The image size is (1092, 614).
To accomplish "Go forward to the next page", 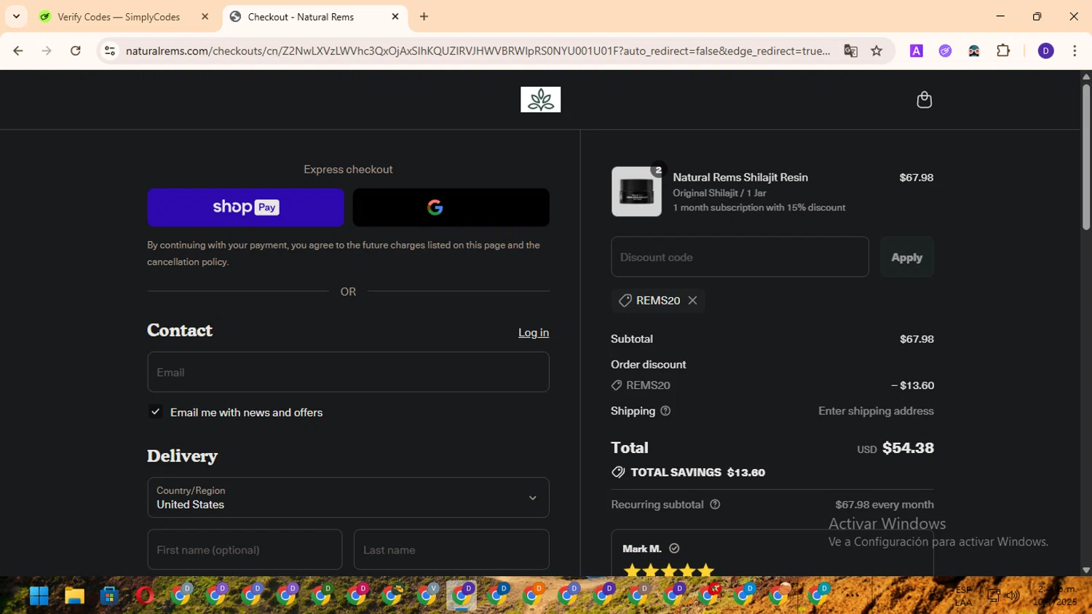I will point(47,51).
